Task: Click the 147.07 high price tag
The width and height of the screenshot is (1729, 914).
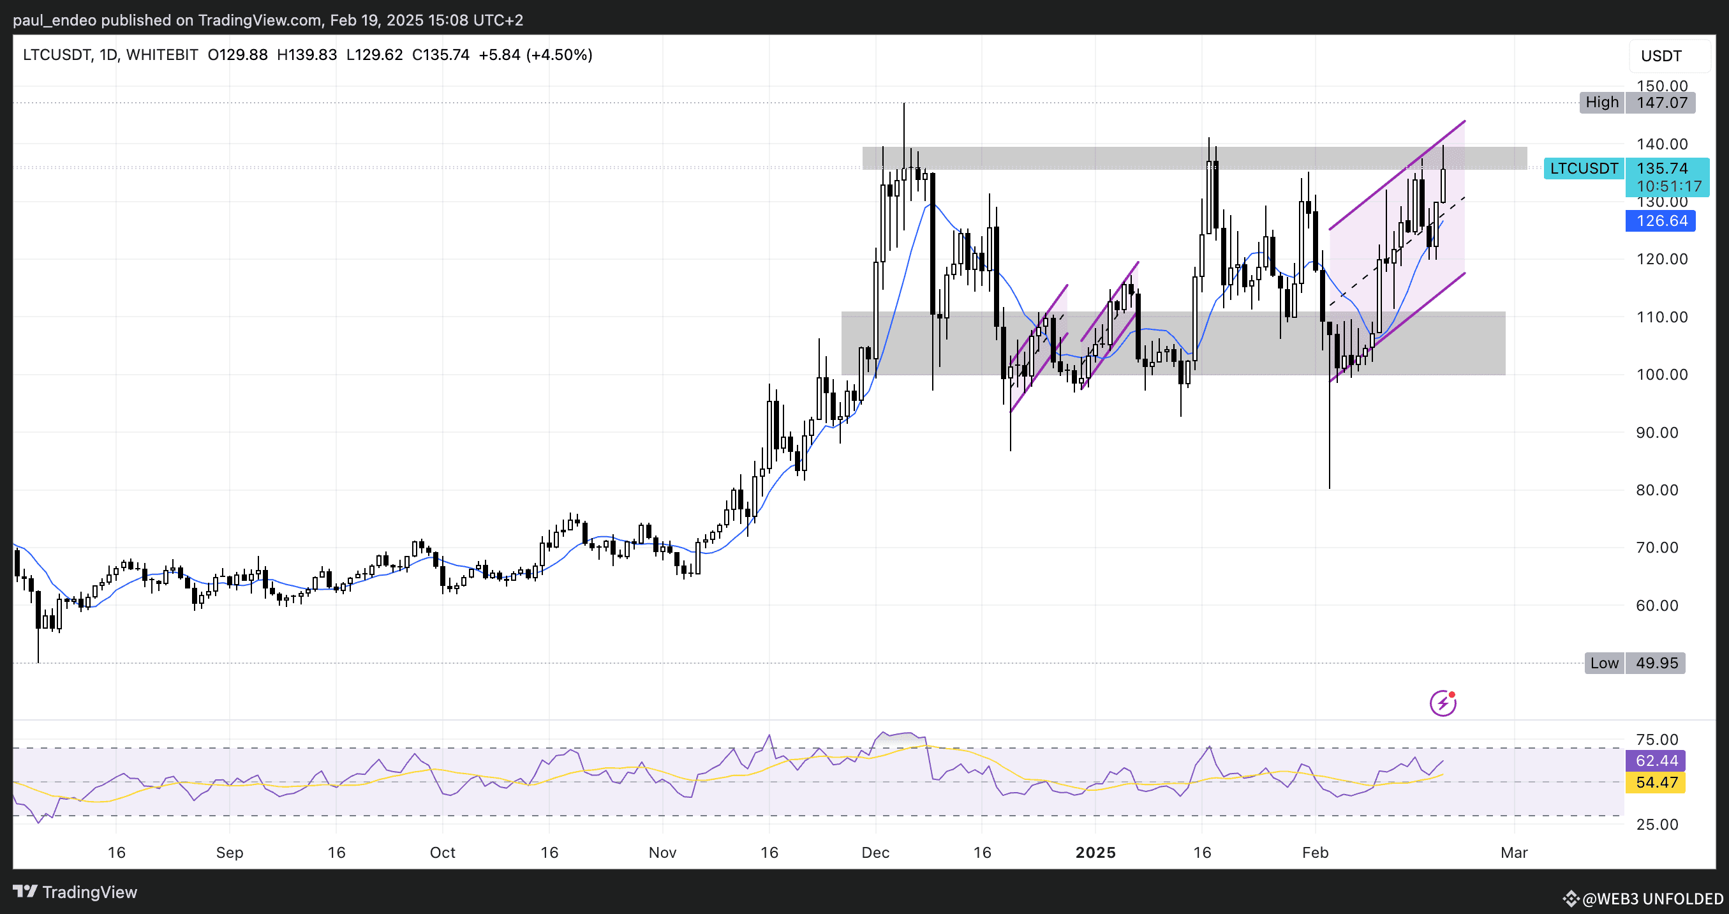Action: pos(1661,102)
